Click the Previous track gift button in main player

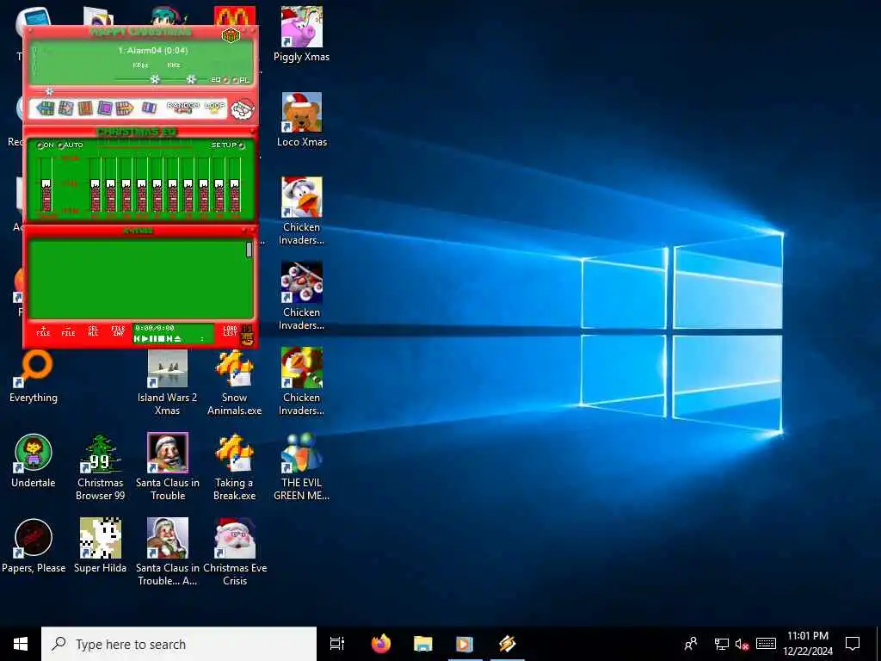pyautogui.click(x=45, y=108)
